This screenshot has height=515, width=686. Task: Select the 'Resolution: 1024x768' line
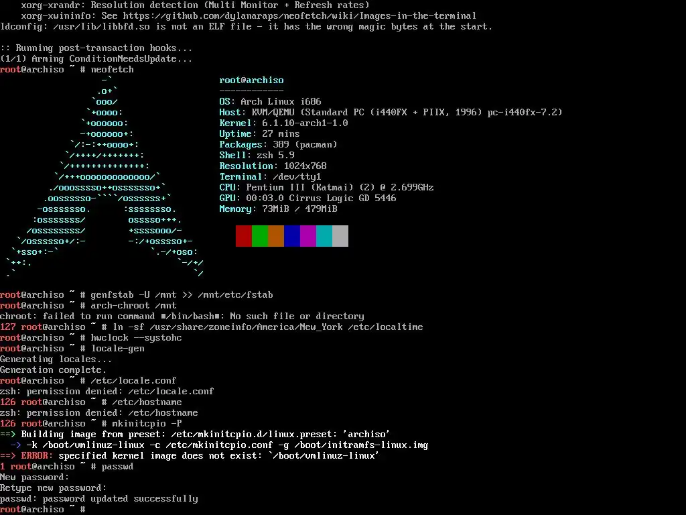coord(273,166)
